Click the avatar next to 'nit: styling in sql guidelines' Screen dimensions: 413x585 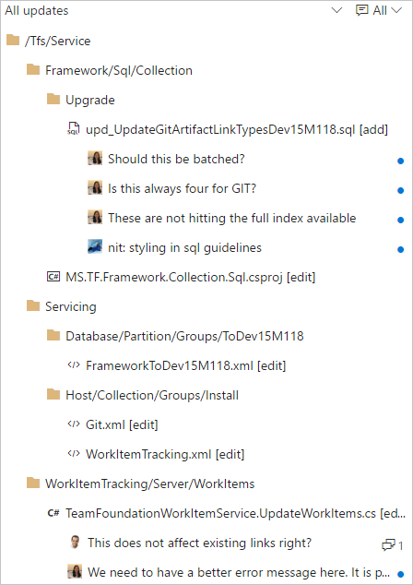pyautogui.click(x=95, y=247)
